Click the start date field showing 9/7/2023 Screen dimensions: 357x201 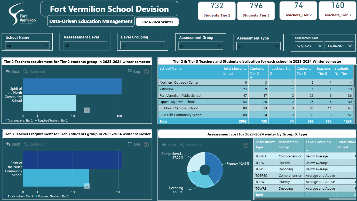click(309, 45)
